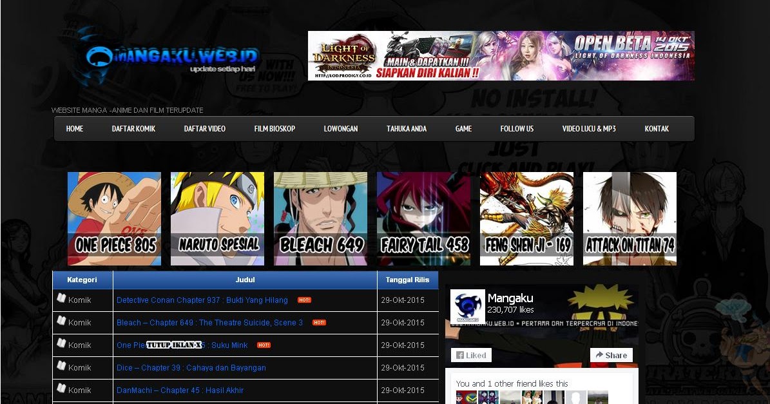
Task: Click the Kategori column header
Action: tap(82, 280)
